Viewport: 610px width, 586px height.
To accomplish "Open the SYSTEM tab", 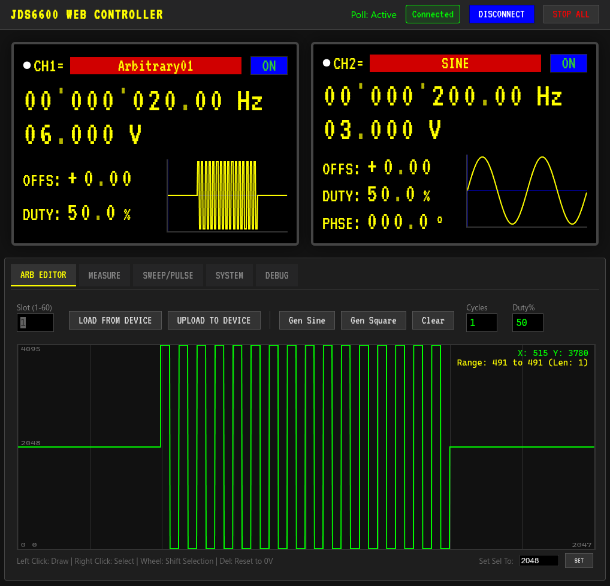I will 229,276.
